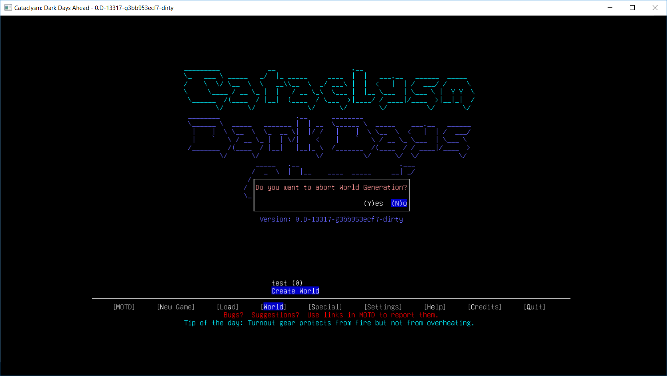Viewport: 667px width, 376px height.
Task: Open the [Help] menu item
Action: coord(435,307)
